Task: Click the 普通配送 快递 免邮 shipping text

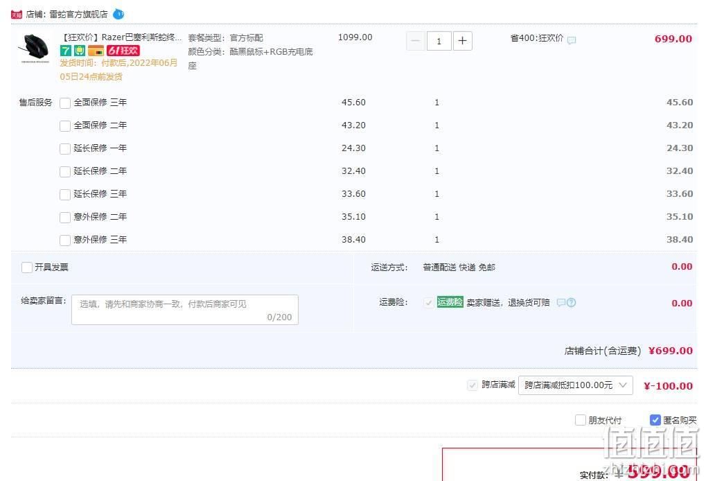Action: coord(459,268)
